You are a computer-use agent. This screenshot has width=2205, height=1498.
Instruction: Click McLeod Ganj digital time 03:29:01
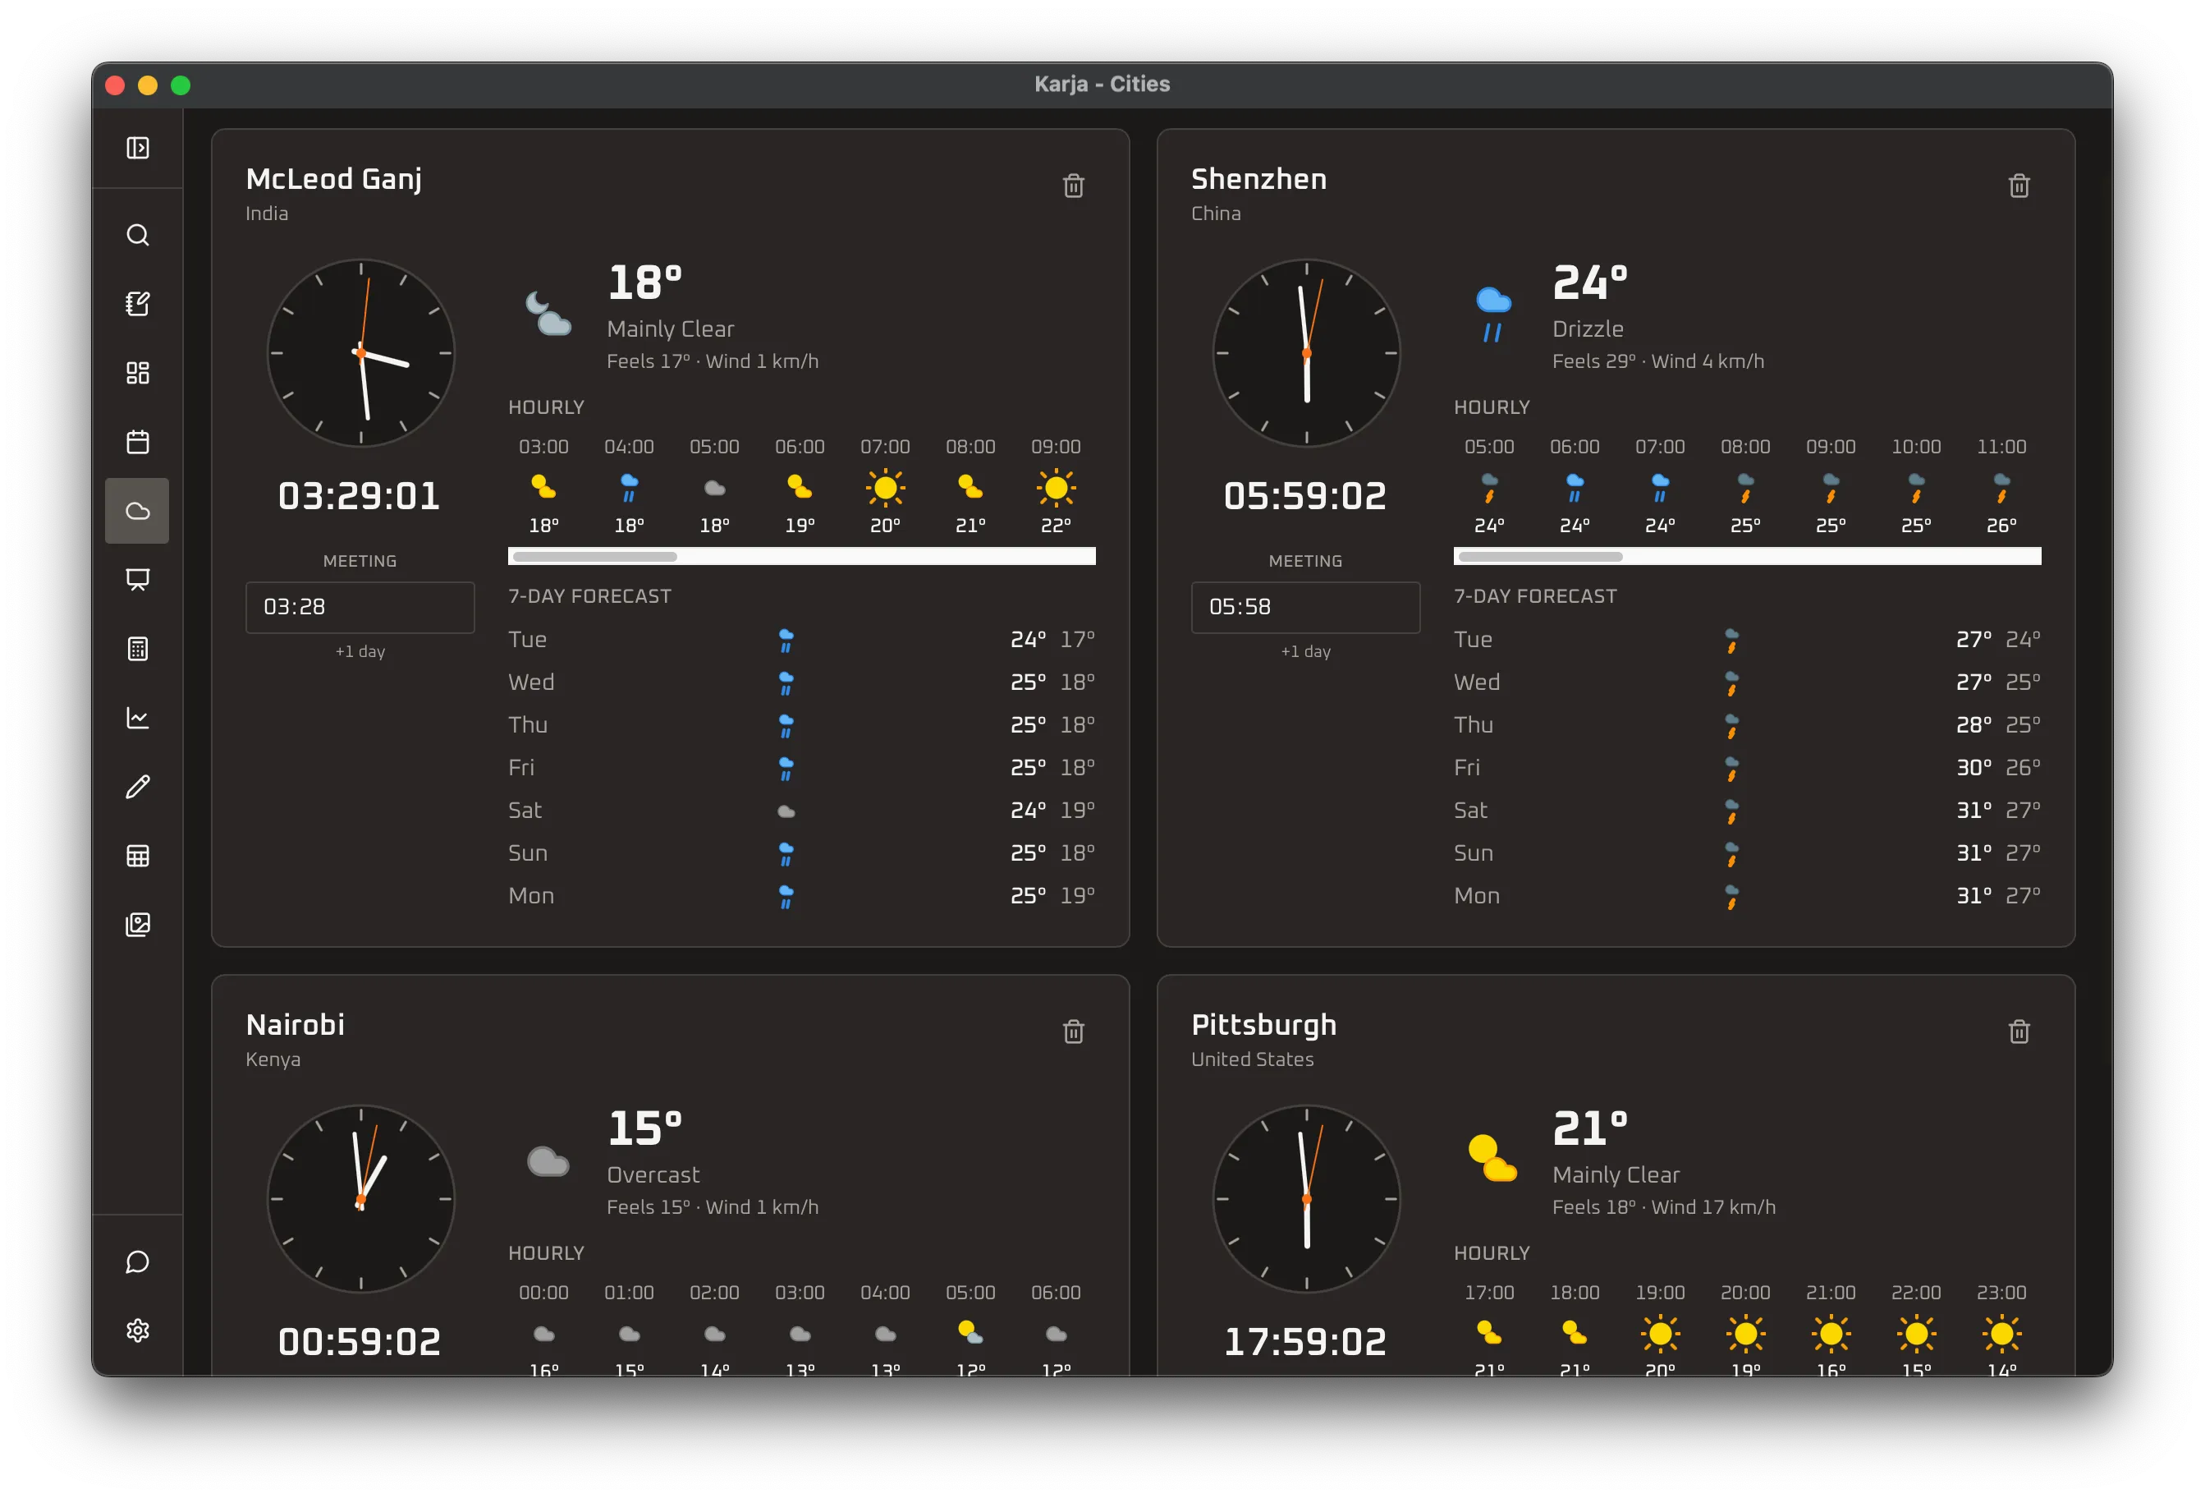(x=360, y=497)
